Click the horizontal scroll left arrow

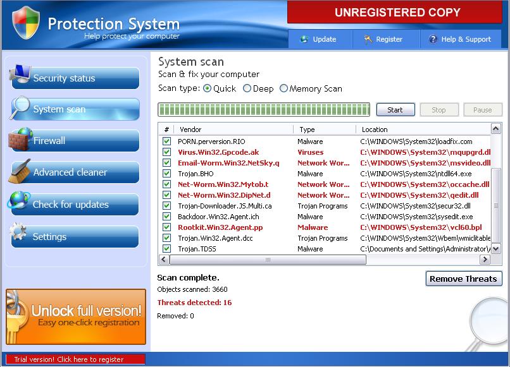click(164, 259)
